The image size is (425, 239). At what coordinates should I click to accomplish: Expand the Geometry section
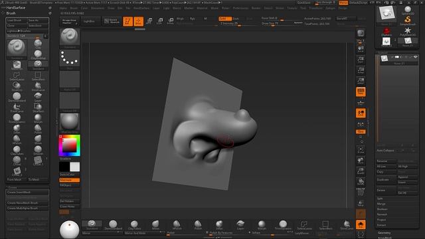tap(384, 233)
